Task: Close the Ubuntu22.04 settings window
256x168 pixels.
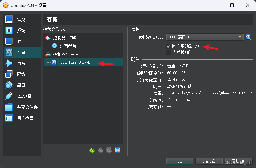Action: click(x=248, y=5)
